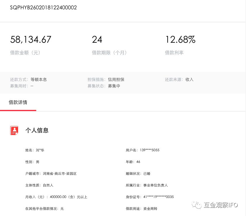Click the 互金观察IFO watermark text
Screen dimensions: 246x216
coord(221,205)
